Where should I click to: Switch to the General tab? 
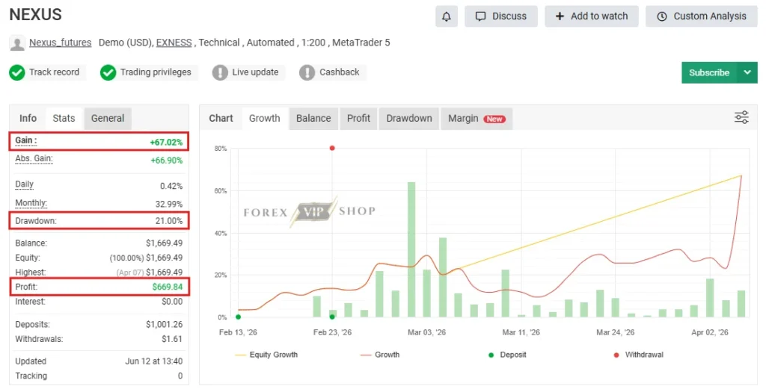(108, 118)
